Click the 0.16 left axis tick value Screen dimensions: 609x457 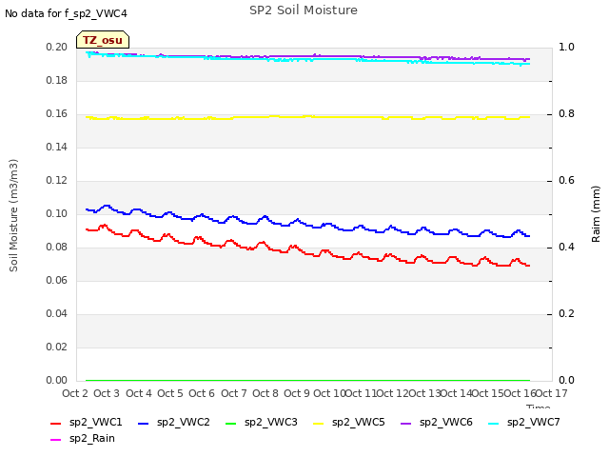coord(57,114)
